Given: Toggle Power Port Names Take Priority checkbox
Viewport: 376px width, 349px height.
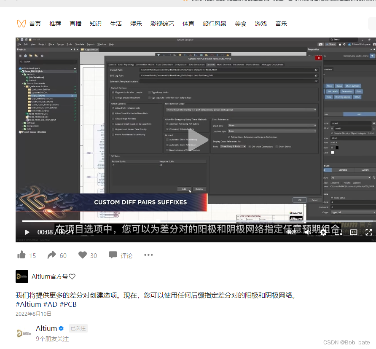Looking at the screenshot, I should (113, 134).
